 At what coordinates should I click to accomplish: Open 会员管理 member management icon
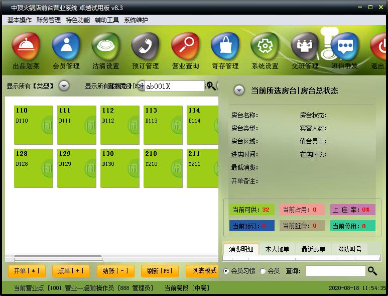point(66,46)
